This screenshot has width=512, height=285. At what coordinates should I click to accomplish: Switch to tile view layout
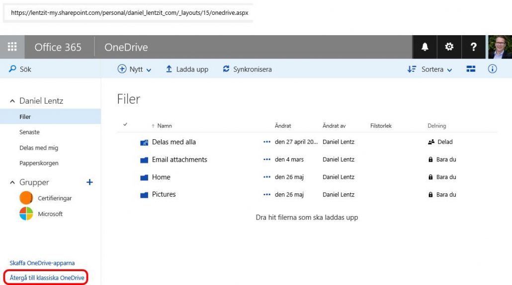tap(471, 69)
